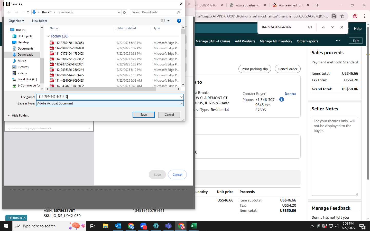Click Cancel in Chrome print dialog
Image resolution: width=370 pixels, height=231 pixels.
177,175
